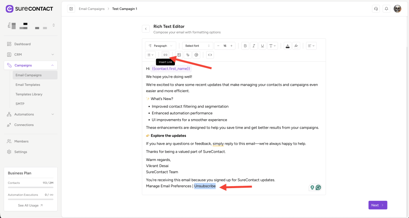Open the See All Usage link
The width and height of the screenshot is (409, 218).
coord(30,205)
